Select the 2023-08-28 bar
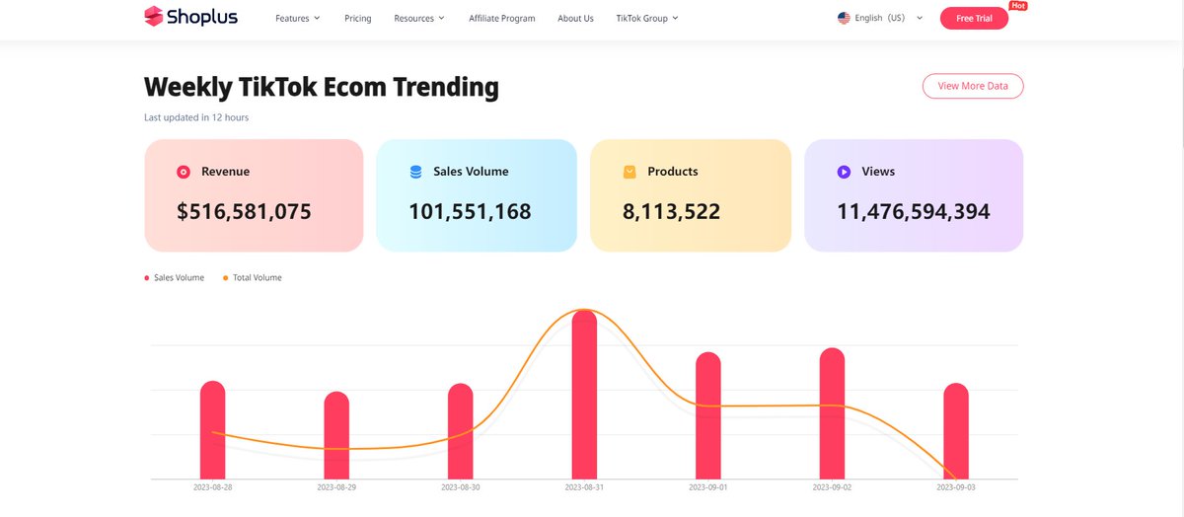The width and height of the screenshot is (1184, 517). (x=213, y=430)
